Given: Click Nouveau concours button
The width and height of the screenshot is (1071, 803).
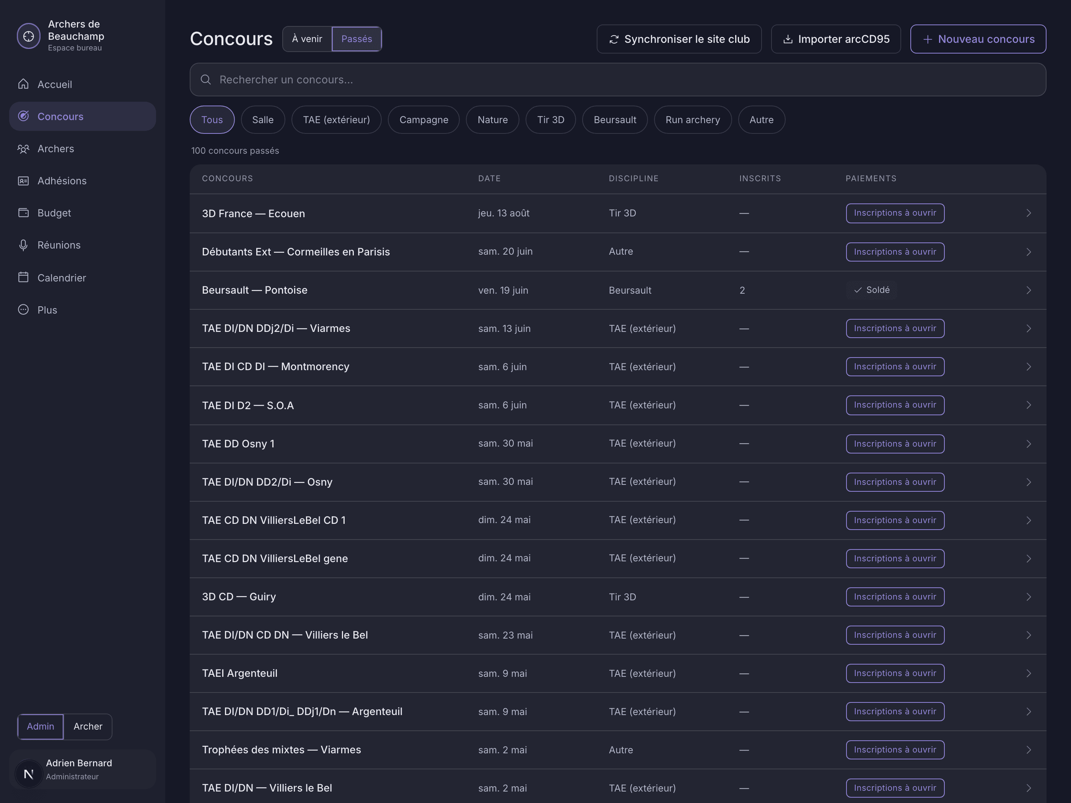Looking at the screenshot, I should click(x=978, y=39).
